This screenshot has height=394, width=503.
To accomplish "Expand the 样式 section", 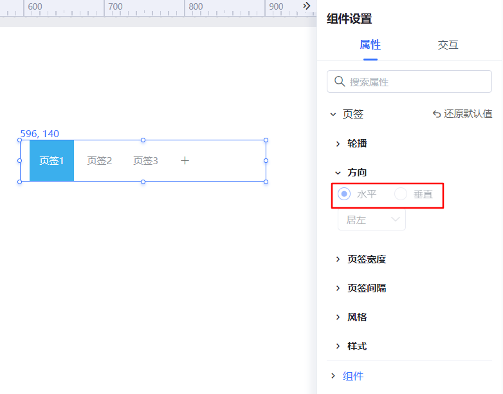I will pyautogui.click(x=338, y=346).
